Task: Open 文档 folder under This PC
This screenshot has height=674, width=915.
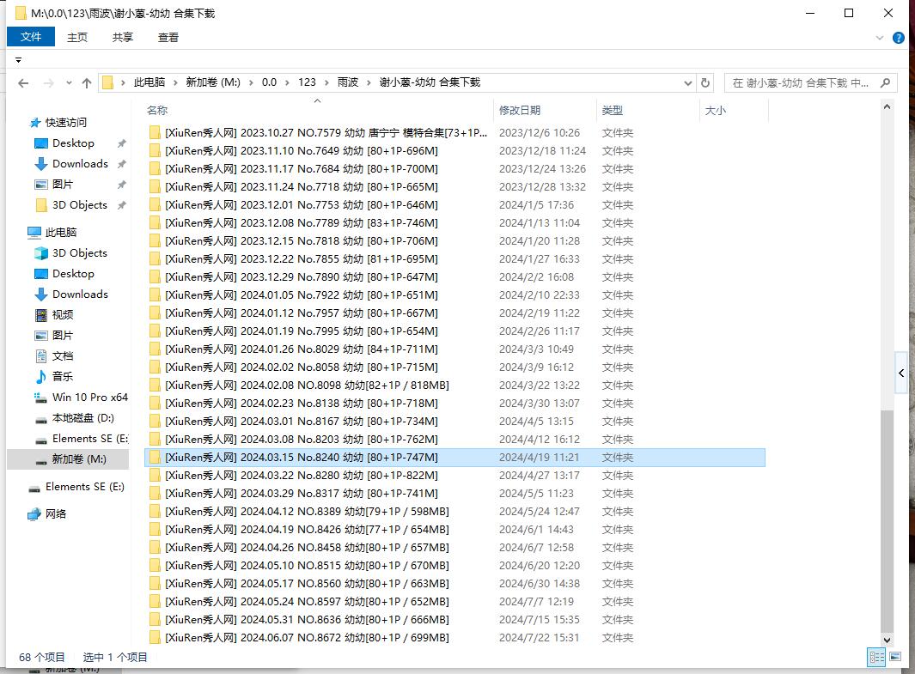Action: (x=63, y=356)
